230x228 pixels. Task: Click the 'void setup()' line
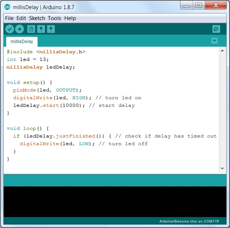coord(29,82)
